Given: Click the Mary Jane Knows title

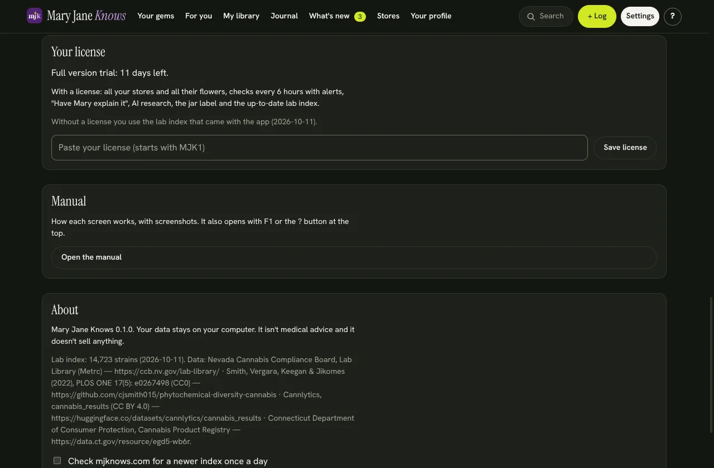Looking at the screenshot, I should pos(86,16).
